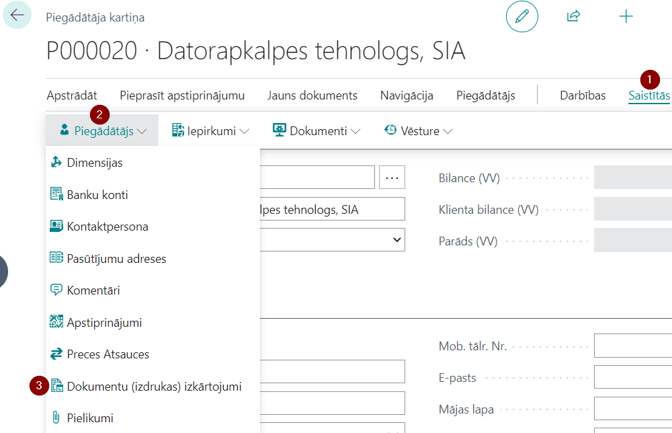672x433 pixels.
Task: Click the share icon
Action: [573, 16]
